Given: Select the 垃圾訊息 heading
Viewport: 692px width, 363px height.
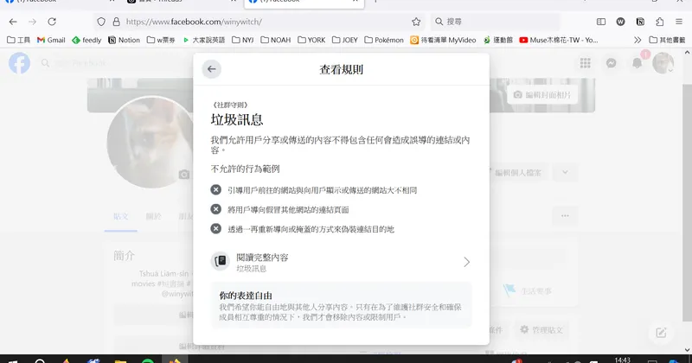Looking at the screenshot, I should tap(236, 119).
